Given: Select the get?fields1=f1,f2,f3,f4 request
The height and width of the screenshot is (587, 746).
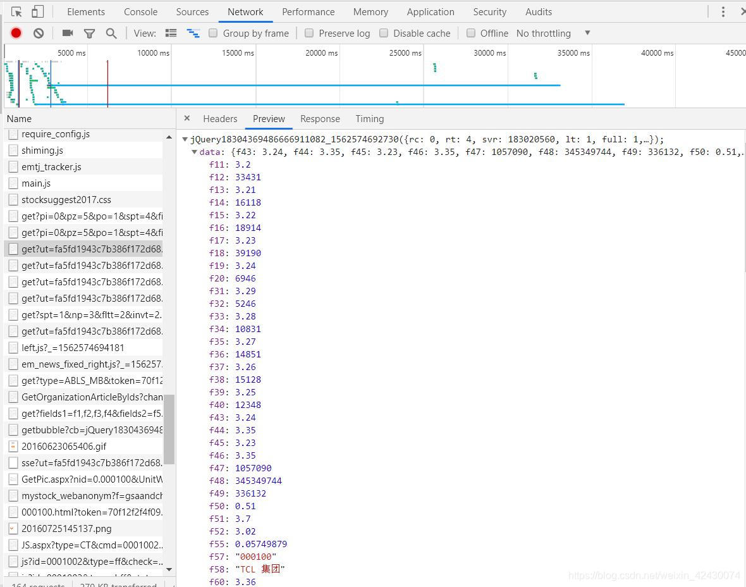Looking at the screenshot, I should pyautogui.click(x=83, y=414).
